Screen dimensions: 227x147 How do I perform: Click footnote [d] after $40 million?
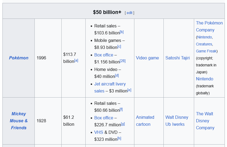(117, 76)
